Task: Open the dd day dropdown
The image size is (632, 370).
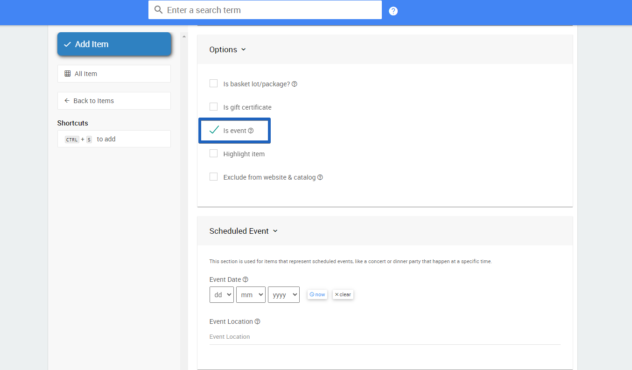Action: (x=222, y=295)
